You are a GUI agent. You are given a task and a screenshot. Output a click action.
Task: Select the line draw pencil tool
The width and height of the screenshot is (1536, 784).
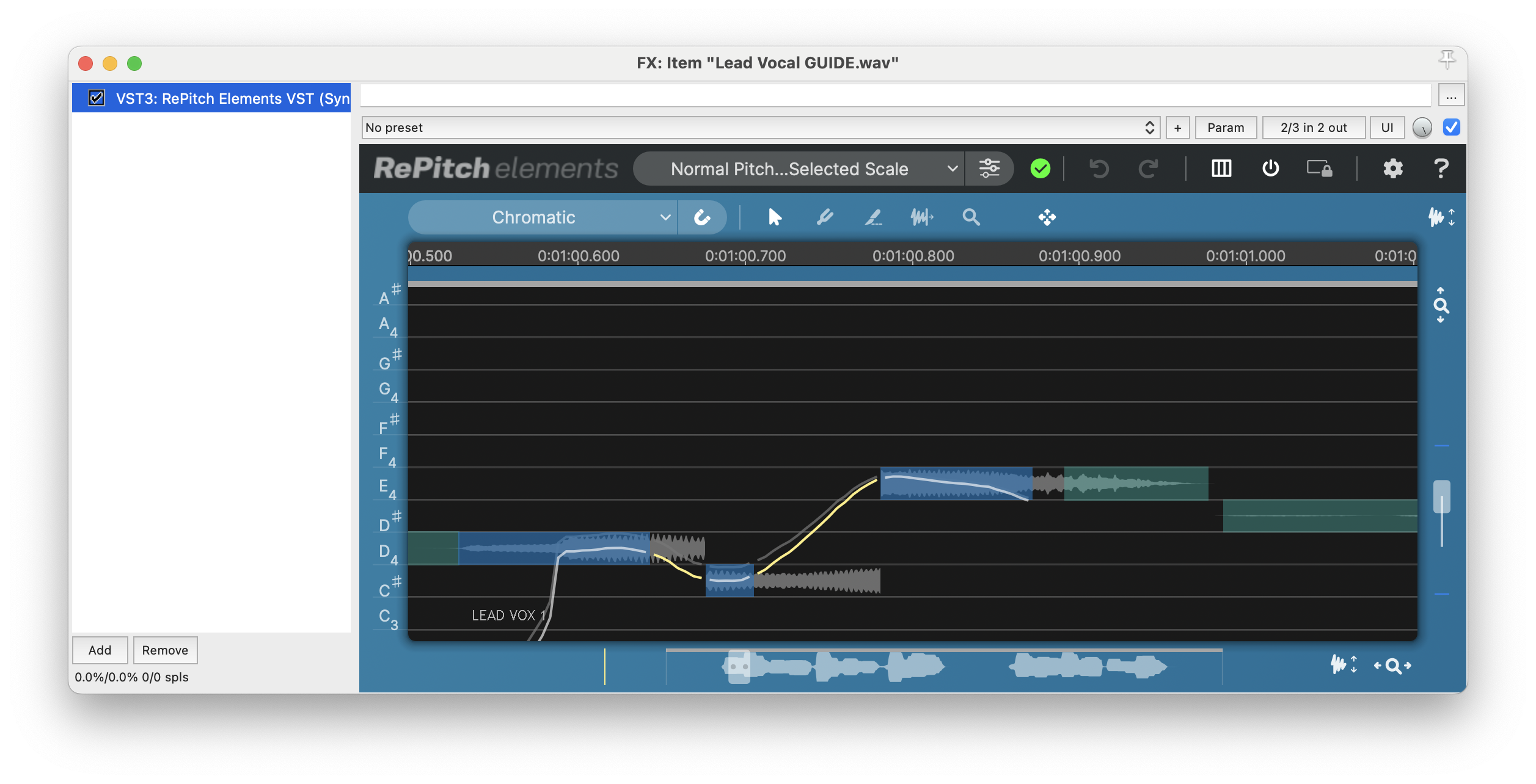[x=874, y=217]
